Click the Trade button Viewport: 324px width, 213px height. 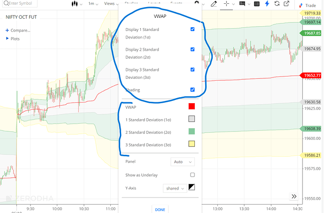pyautogui.click(x=309, y=5)
